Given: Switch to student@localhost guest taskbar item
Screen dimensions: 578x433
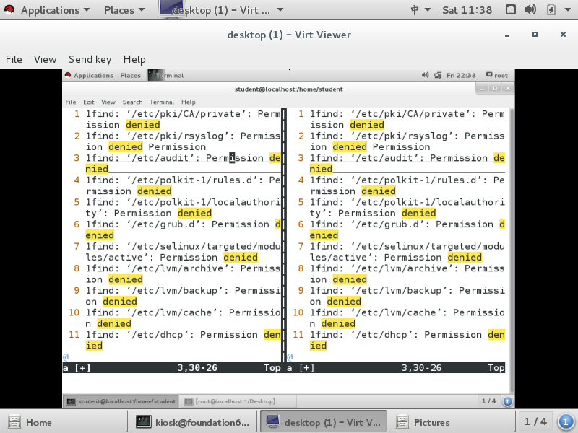Looking at the screenshot, I should tap(121, 401).
